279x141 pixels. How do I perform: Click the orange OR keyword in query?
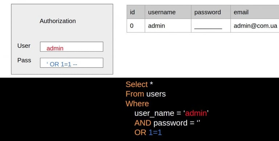click(x=140, y=133)
